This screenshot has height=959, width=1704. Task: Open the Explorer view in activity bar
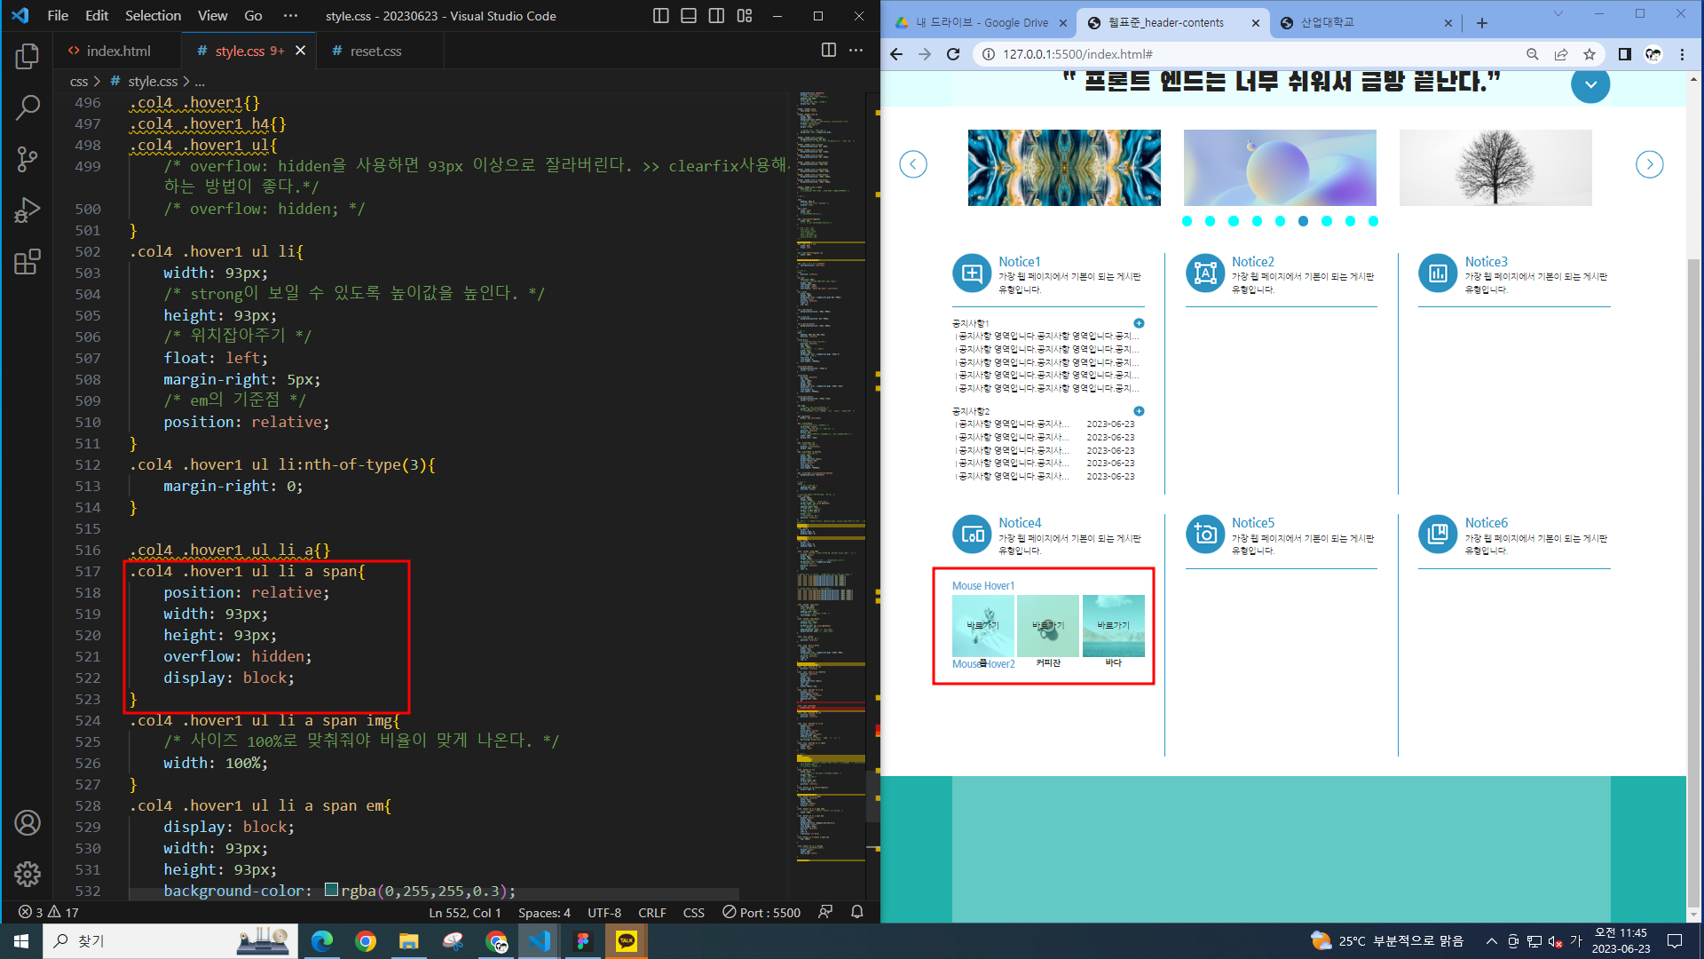(x=28, y=57)
